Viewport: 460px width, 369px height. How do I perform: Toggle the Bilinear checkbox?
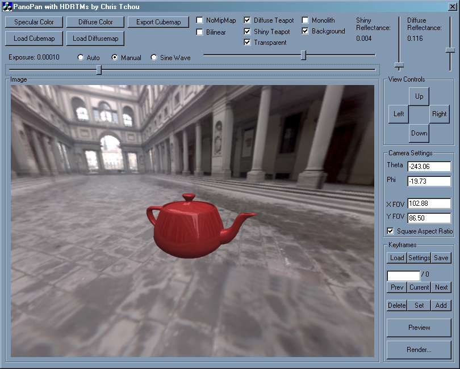[200, 32]
